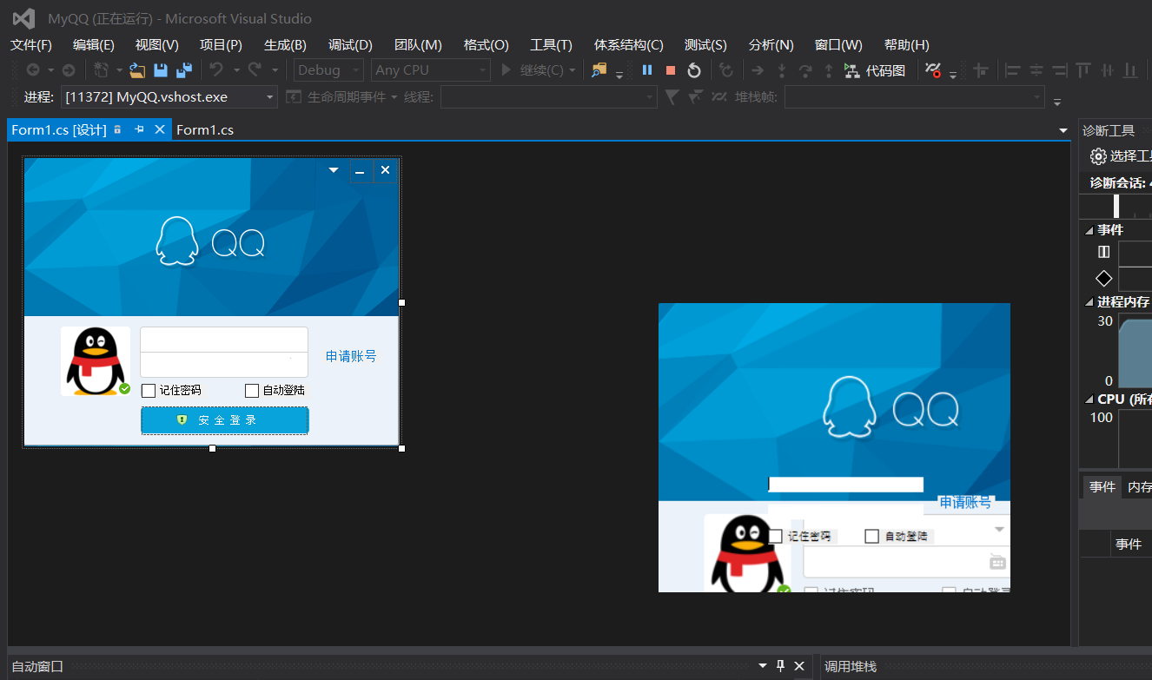
Task: Click the diamond events row icon in diagnostics
Action: point(1104,279)
